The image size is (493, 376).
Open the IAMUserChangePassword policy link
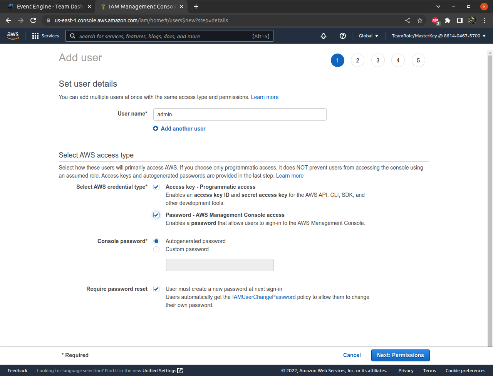point(264,297)
